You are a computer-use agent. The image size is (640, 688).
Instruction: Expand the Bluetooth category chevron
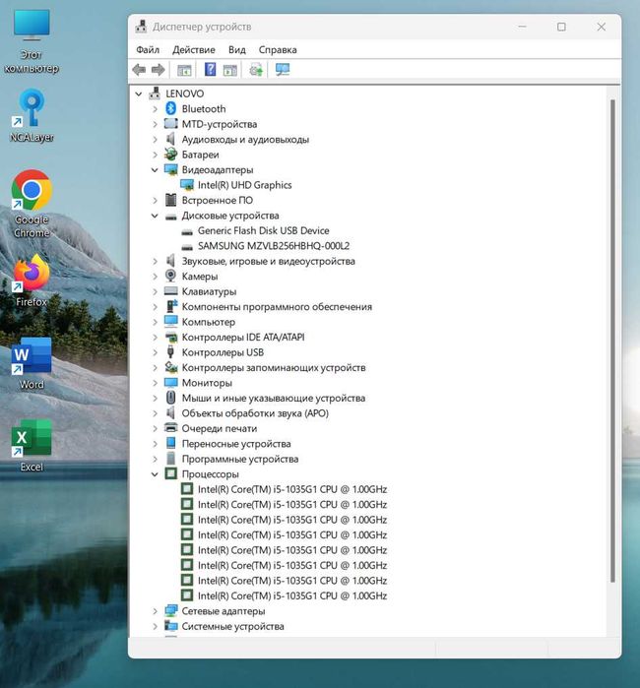[x=155, y=109]
